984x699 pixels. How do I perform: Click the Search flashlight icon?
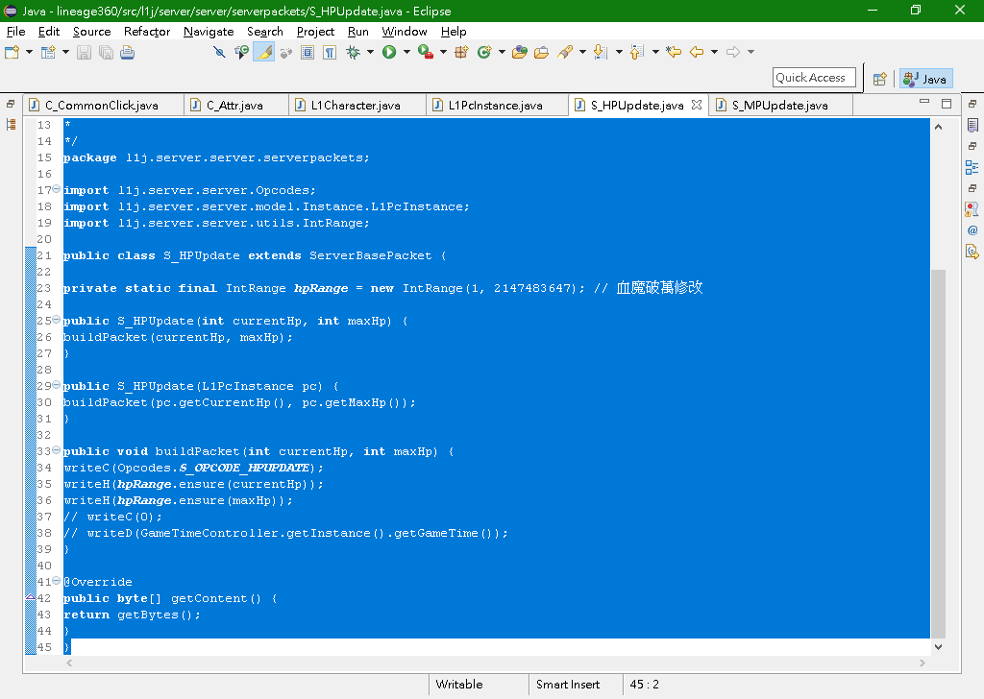click(x=565, y=52)
